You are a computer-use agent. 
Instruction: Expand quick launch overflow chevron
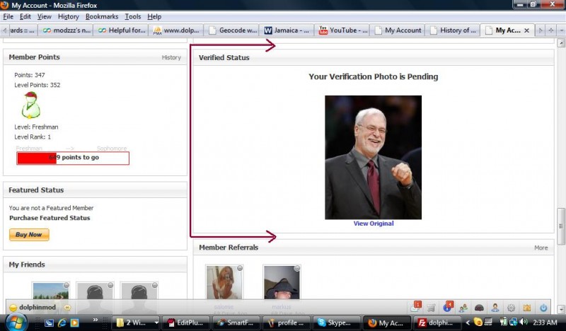tap(96, 320)
